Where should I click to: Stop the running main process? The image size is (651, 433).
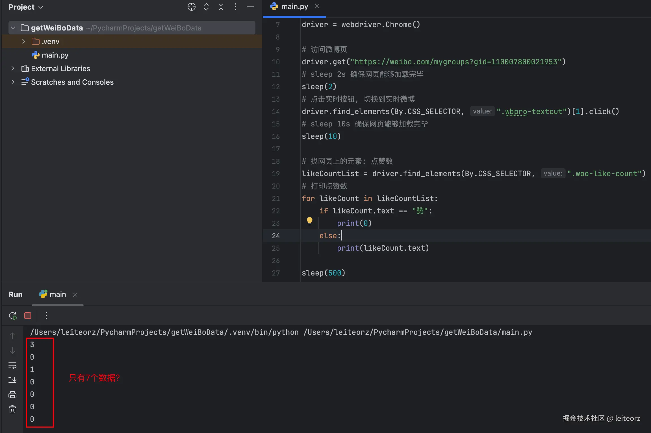point(28,316)
